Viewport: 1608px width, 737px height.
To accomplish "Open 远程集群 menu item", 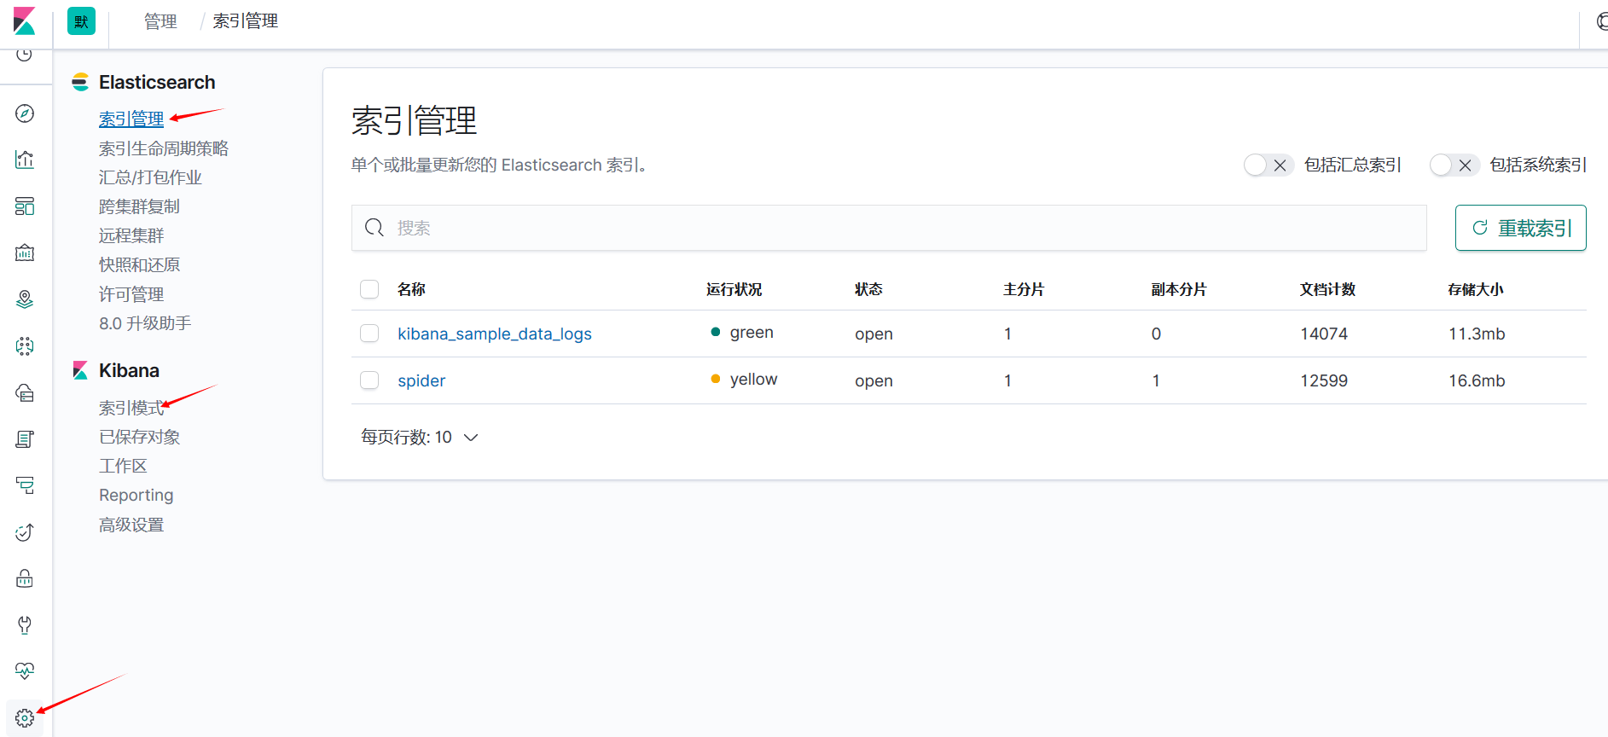I will (131, 235).
